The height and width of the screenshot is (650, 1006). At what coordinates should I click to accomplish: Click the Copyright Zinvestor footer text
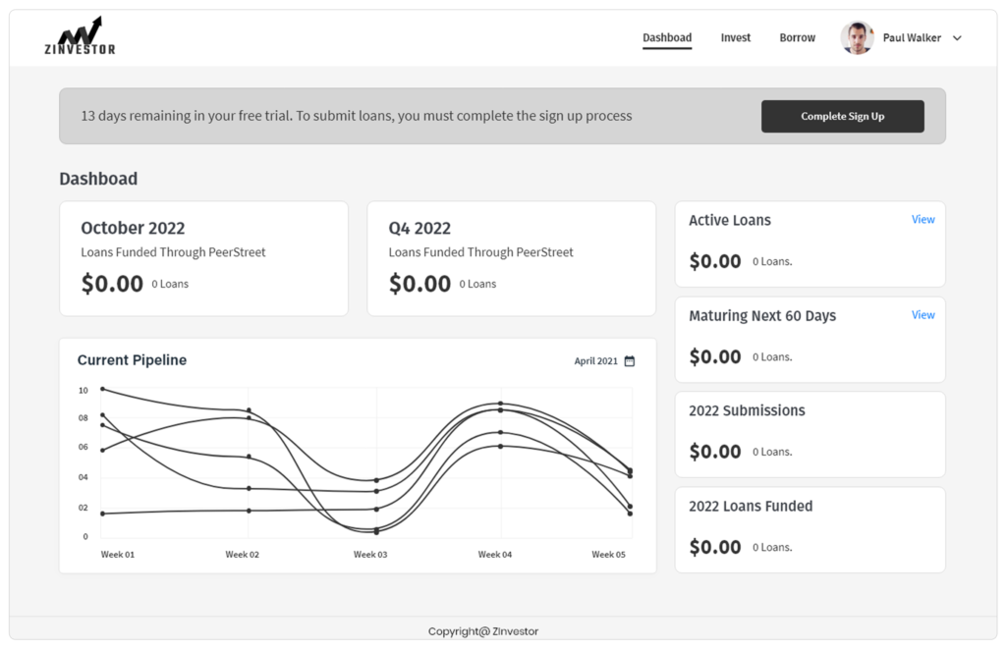tap(483, 631)
